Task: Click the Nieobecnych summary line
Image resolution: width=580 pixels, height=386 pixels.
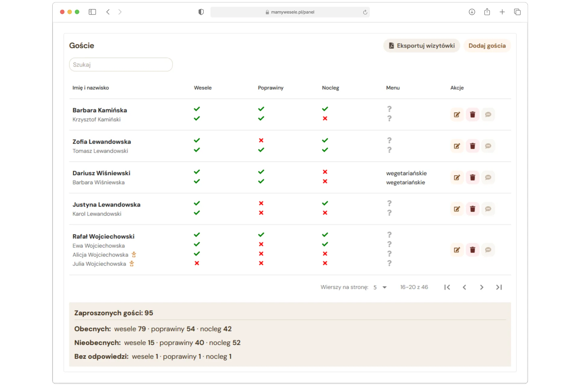Action: click(157, 343)
